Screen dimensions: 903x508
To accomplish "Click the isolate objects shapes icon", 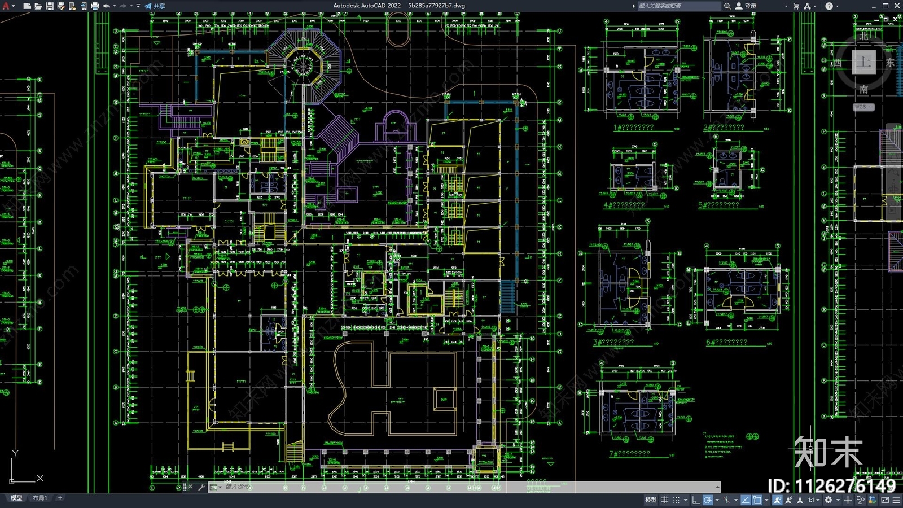I will (860, 500).
